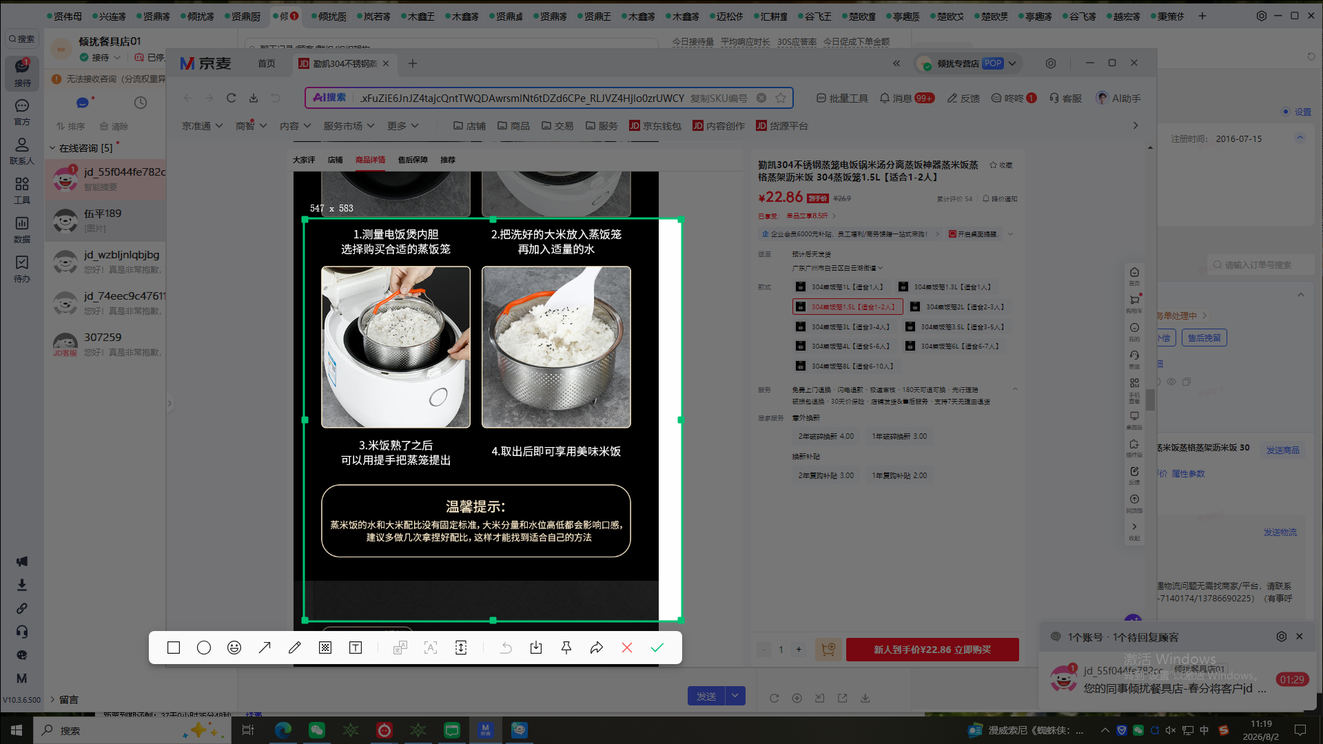1323x744 pixels.
Task: Open 京麦 window settings gear icon
Action: (1051, 63)
